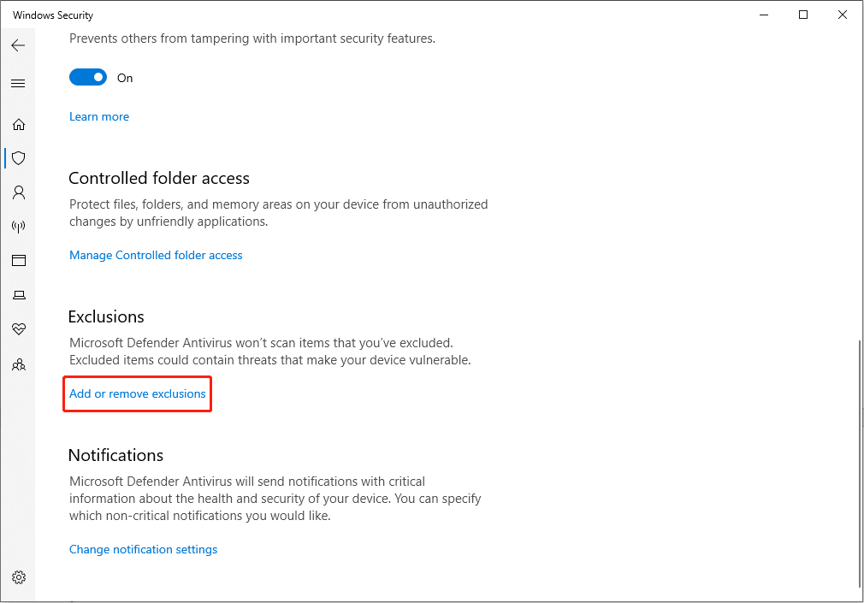Open Device security from the sidebar
This screenshot has width=864, height=603.
click(x=19, y=294)
